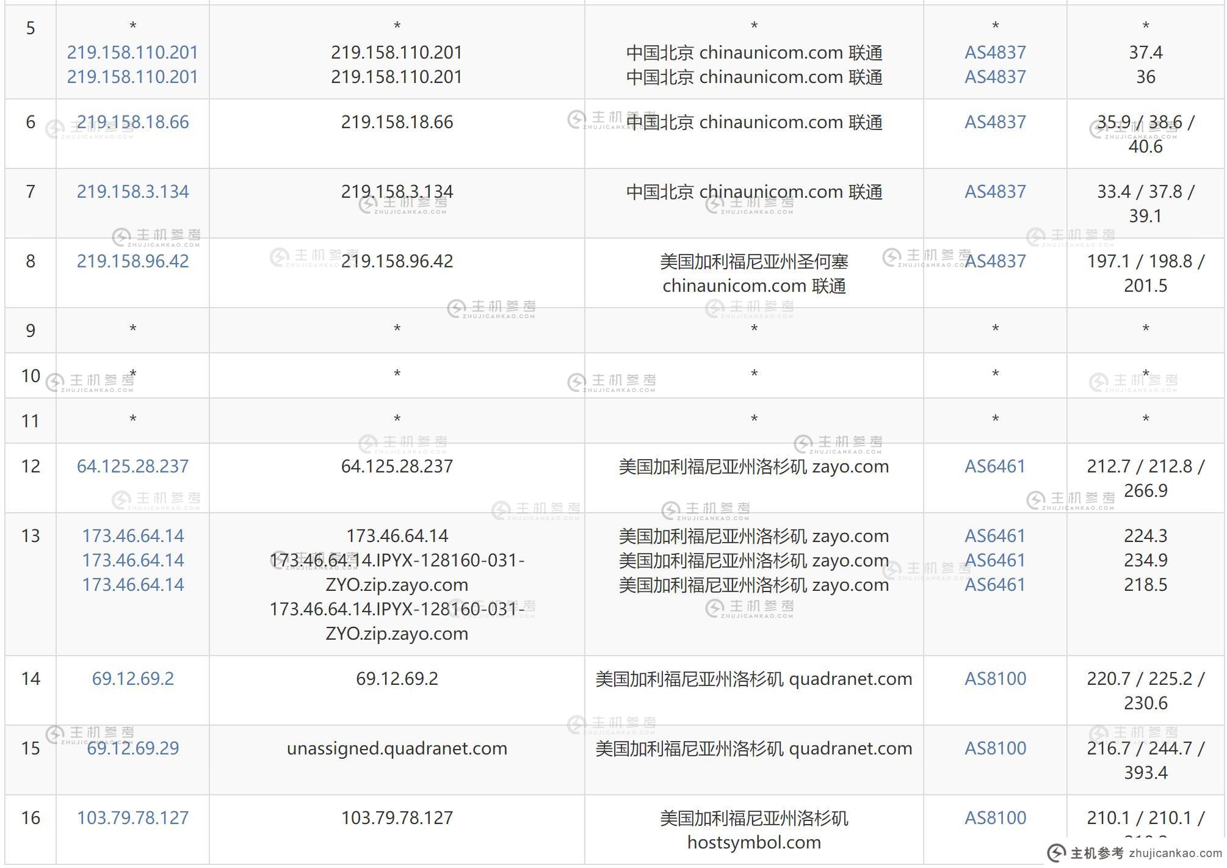Open AS8100 link in hop 14 row

[x=995, y=679]
